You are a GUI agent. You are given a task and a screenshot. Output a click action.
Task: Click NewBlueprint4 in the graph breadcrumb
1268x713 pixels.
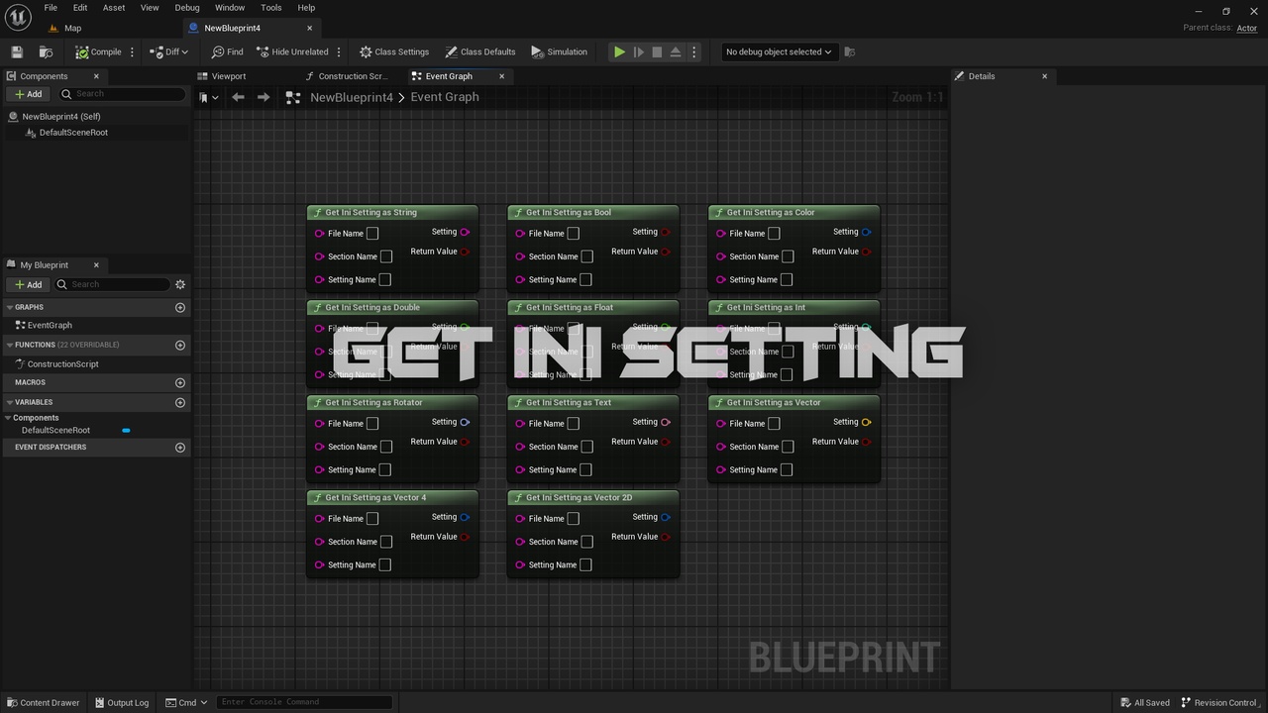(352, 97)
